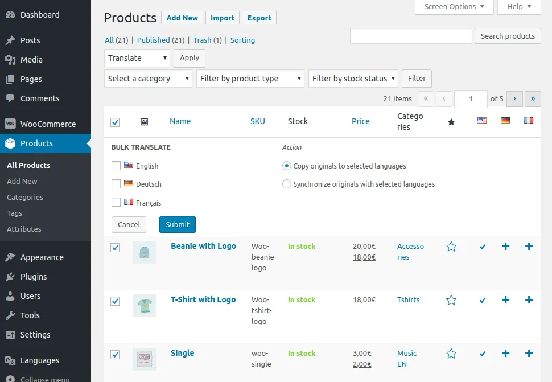Click the US flag column header
The height and width of the screenshot is (382, 552).
[483, 121]
